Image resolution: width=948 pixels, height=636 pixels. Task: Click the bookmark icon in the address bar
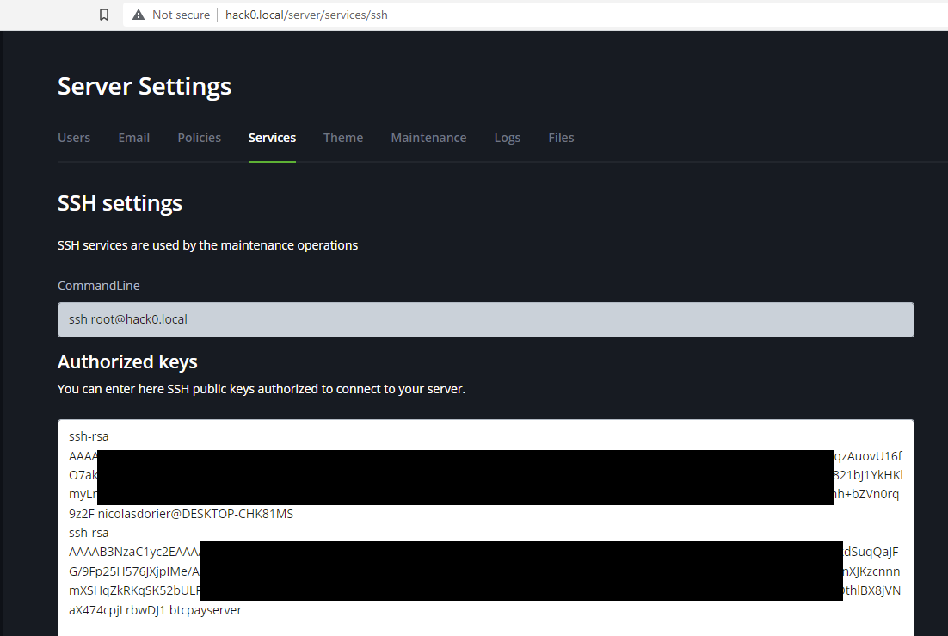(x=104, y=14)
